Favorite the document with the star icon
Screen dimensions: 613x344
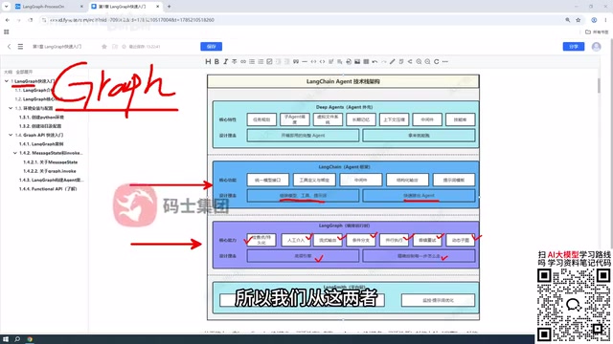104,47
